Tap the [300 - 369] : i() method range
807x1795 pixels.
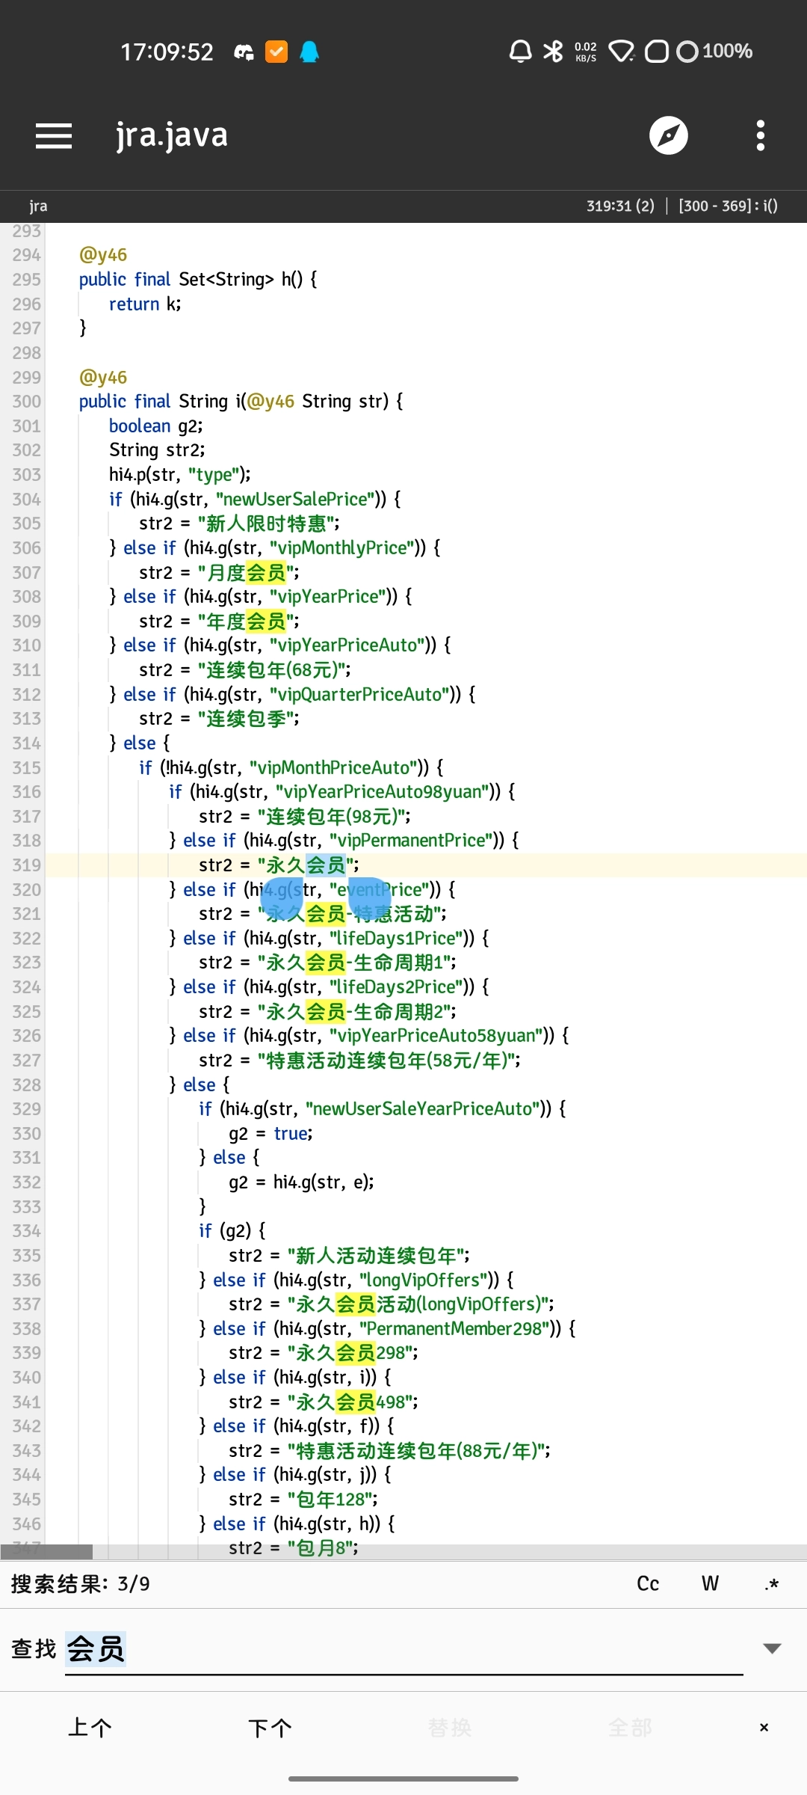click(x=728, y=206)
